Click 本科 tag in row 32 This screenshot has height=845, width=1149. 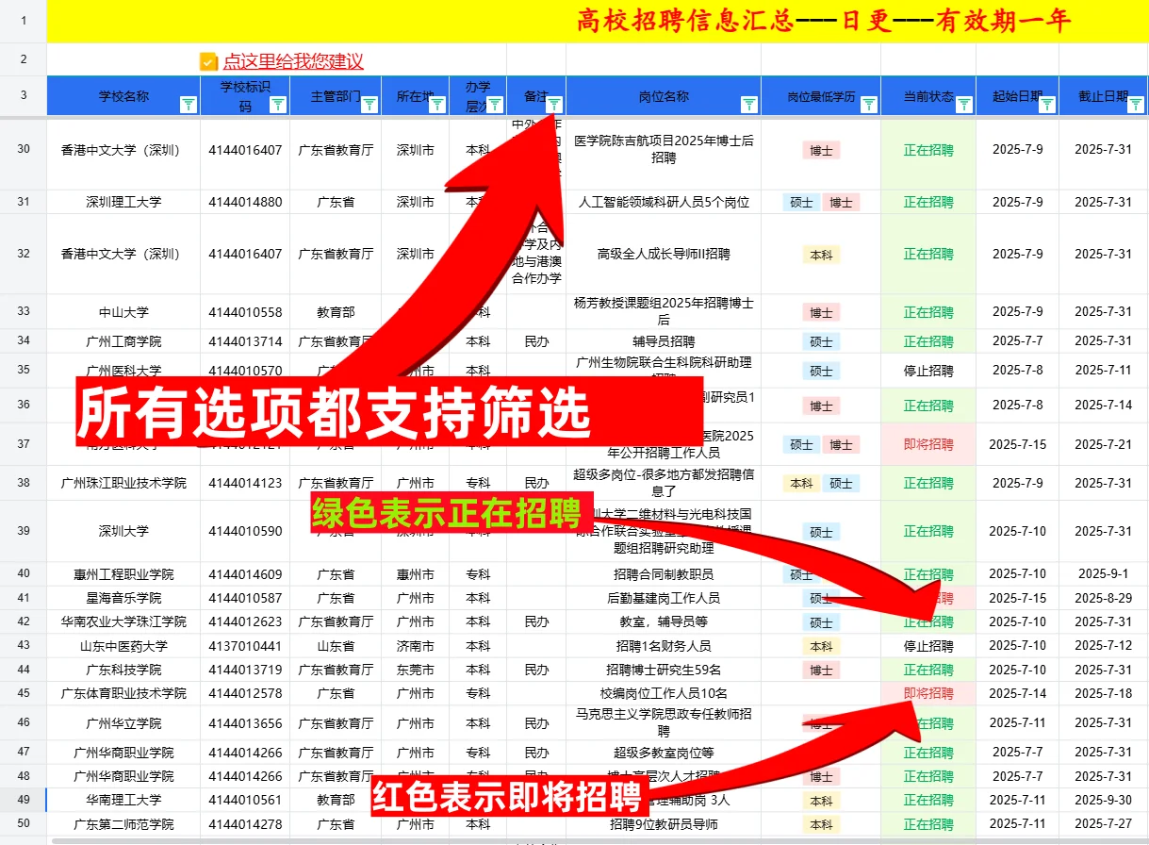pos(821,255)
